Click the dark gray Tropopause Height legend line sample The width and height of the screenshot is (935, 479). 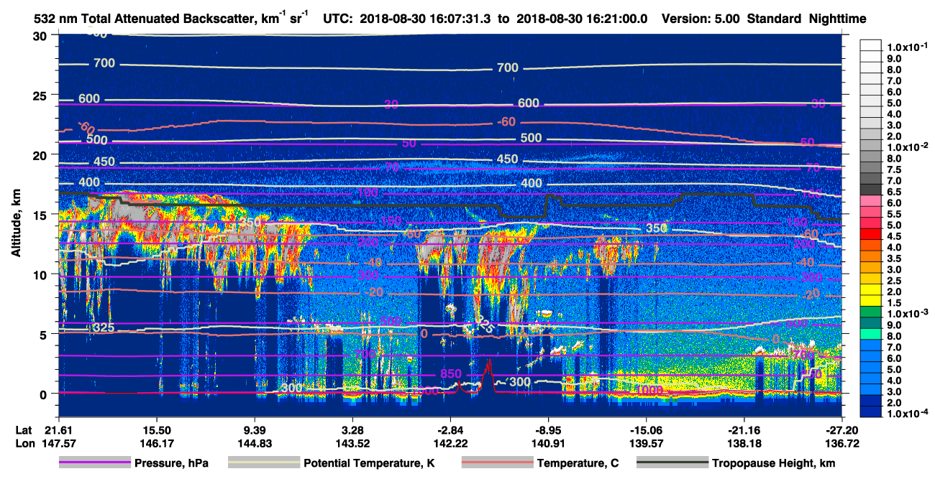(672, 462)
